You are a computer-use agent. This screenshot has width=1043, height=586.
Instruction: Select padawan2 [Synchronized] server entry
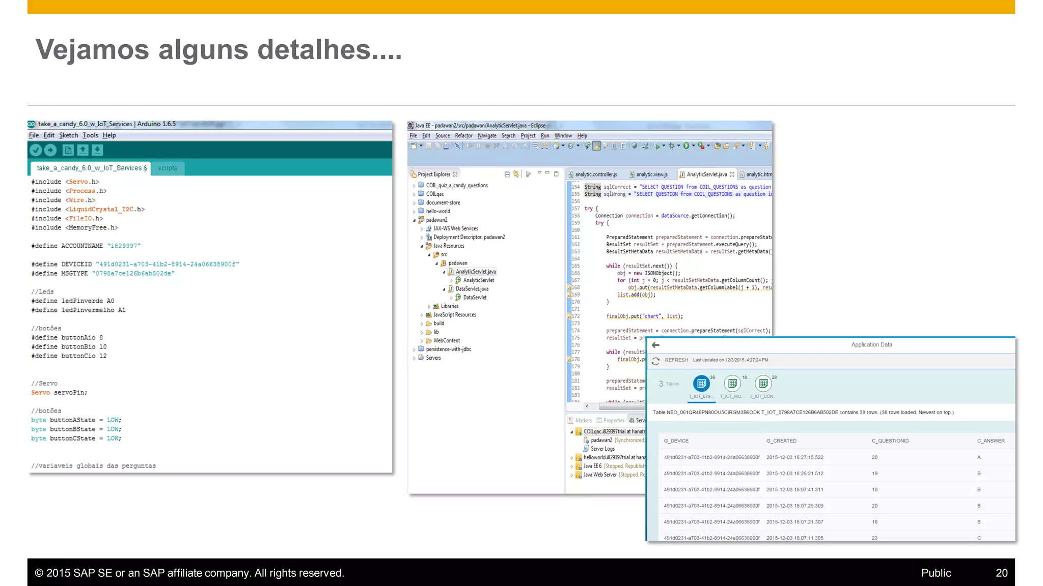point(614,441)
